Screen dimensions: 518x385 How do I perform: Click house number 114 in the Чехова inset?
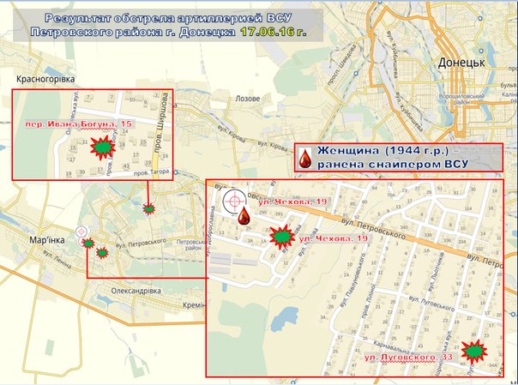coord(467,208)
